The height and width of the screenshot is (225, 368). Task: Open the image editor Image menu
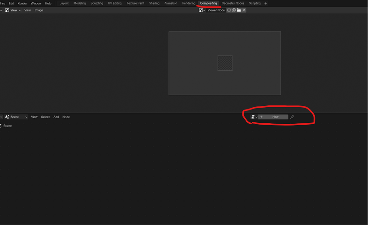pyautogui.click(x=39, y=10)
